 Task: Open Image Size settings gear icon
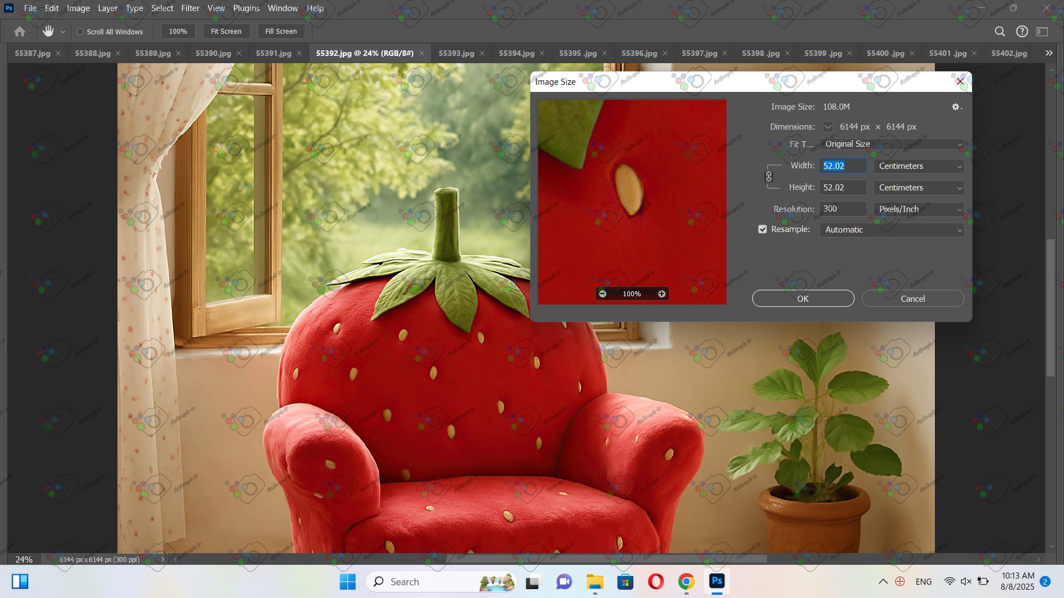click(956, 107)
